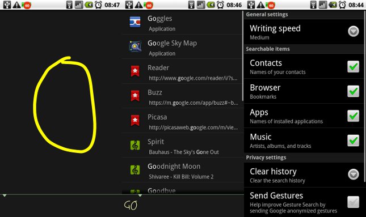Tap Clear the search history description
This screenshot has width=366, height=217.
tap(277, 181)
